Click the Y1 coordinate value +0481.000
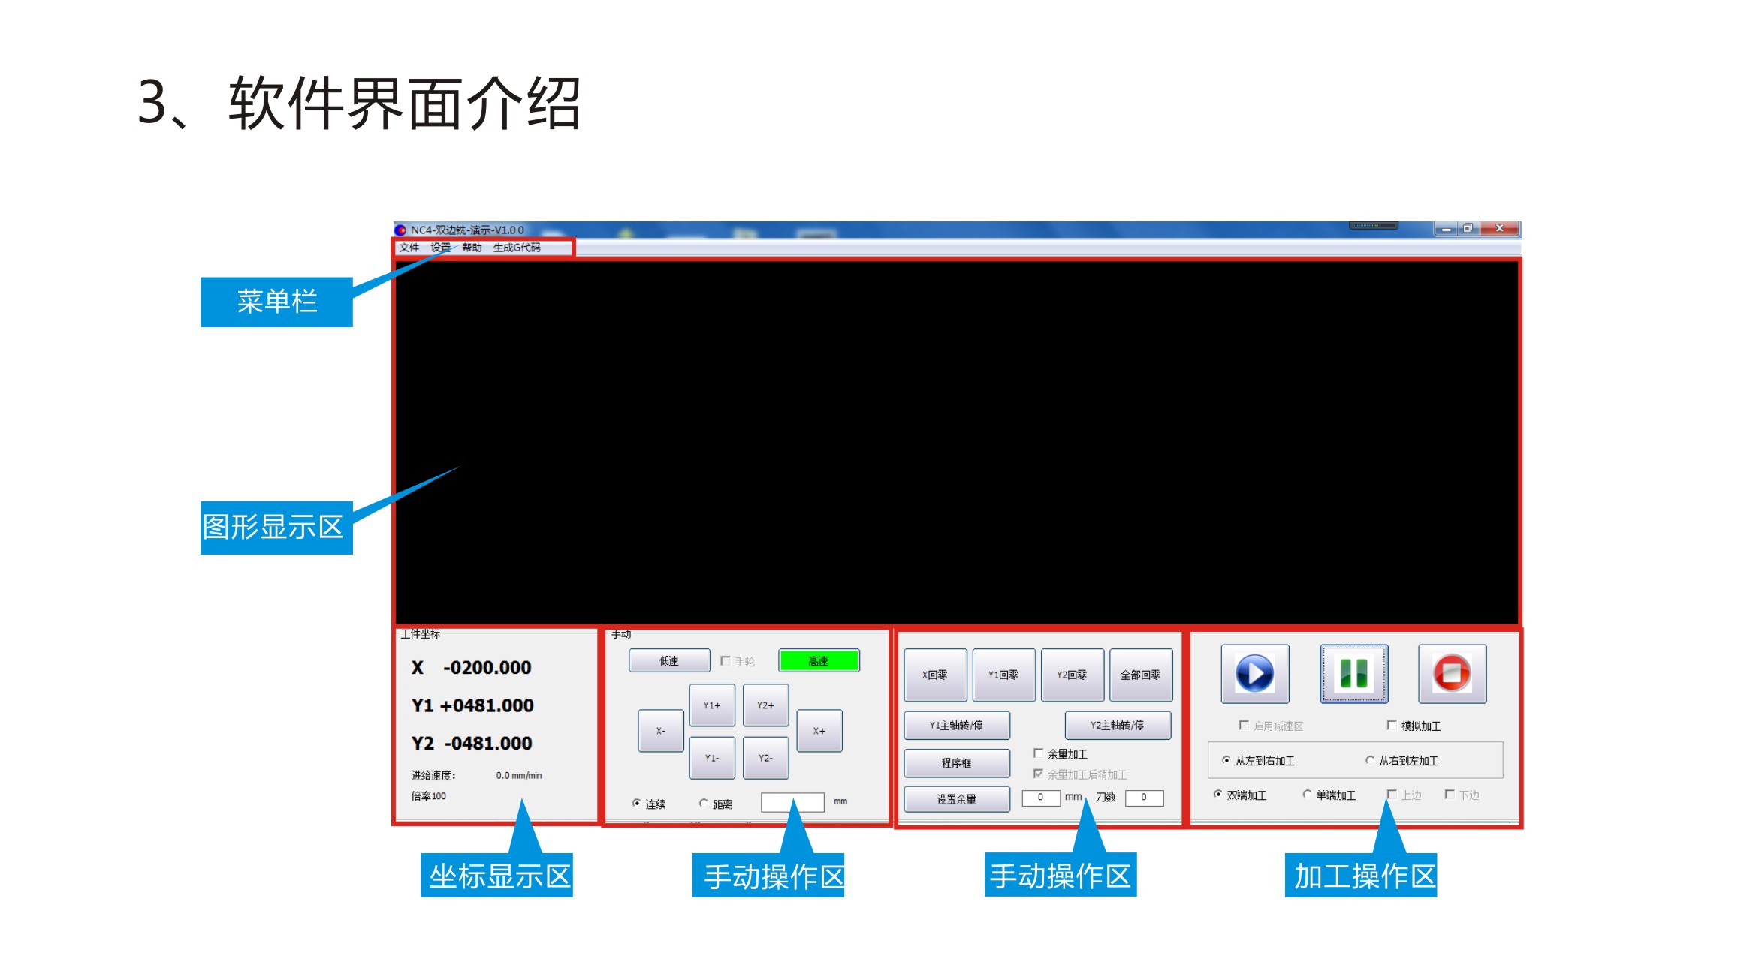This screenshot has width=1762, height=962. (x=487, y=705)
